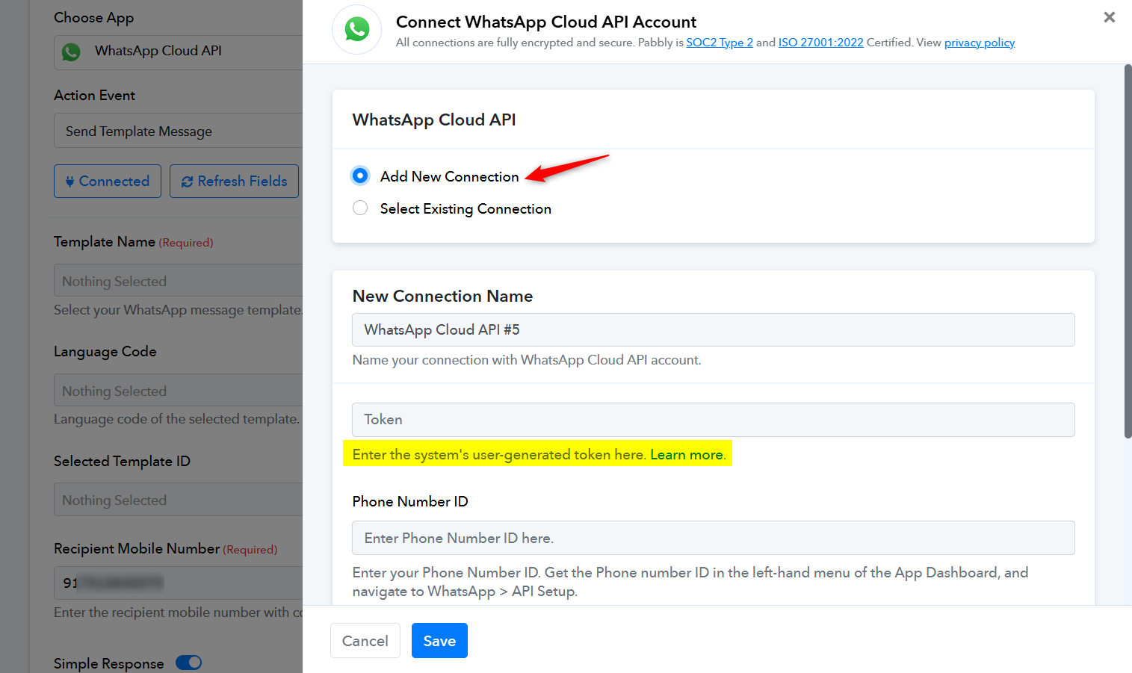Toggle the Simple Response switch
The width and height of the screenshot is (1132, 673).
[x=189, y=663]
